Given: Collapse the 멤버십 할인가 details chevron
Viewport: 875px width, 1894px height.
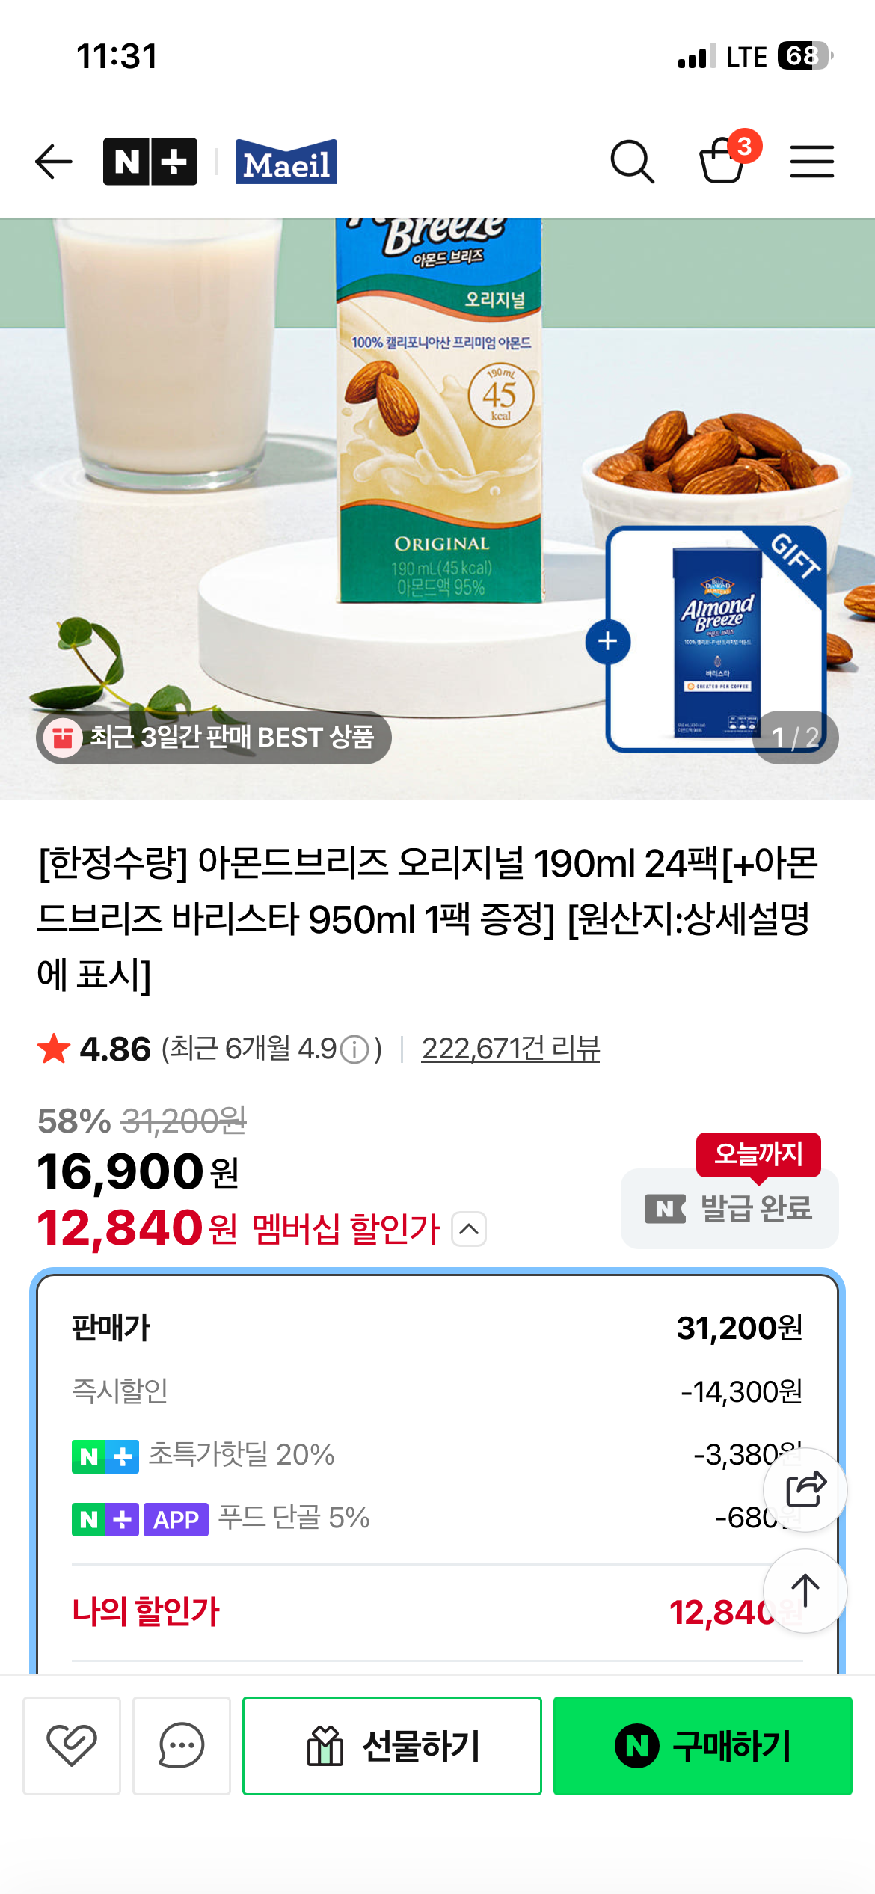Looking at the screenshot, I should point(469,1229).
